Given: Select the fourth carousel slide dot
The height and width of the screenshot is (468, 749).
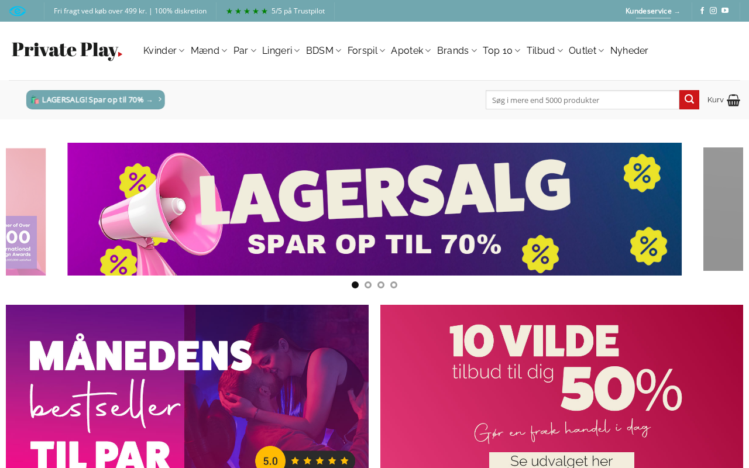Looking at the screenshot, I should (x=394, y=285).
